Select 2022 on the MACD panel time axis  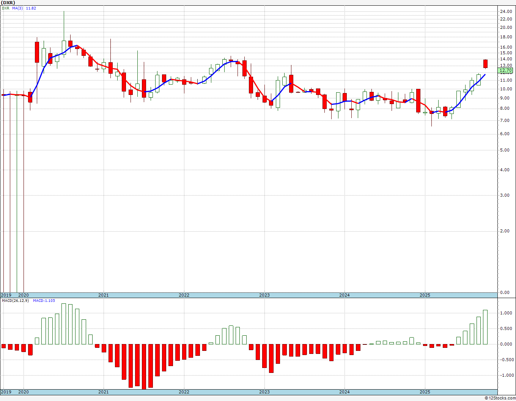coord(184,392)
